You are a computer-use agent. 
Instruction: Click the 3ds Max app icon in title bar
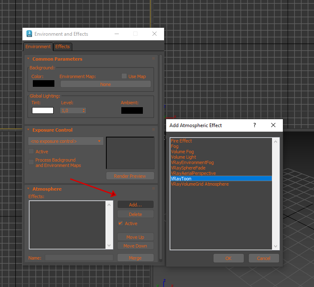[29, 34]
